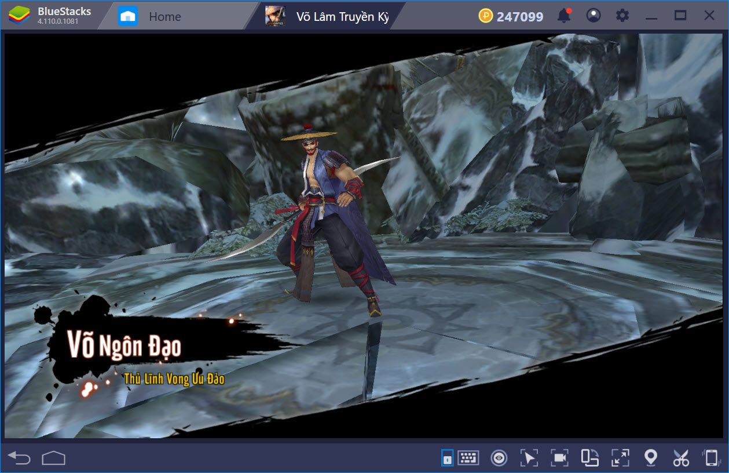Toggle the fullscreen expand icon
Viewport: 729px width, 473px height.
[x=620, y=458]
